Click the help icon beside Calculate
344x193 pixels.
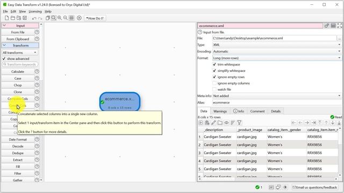37,71
